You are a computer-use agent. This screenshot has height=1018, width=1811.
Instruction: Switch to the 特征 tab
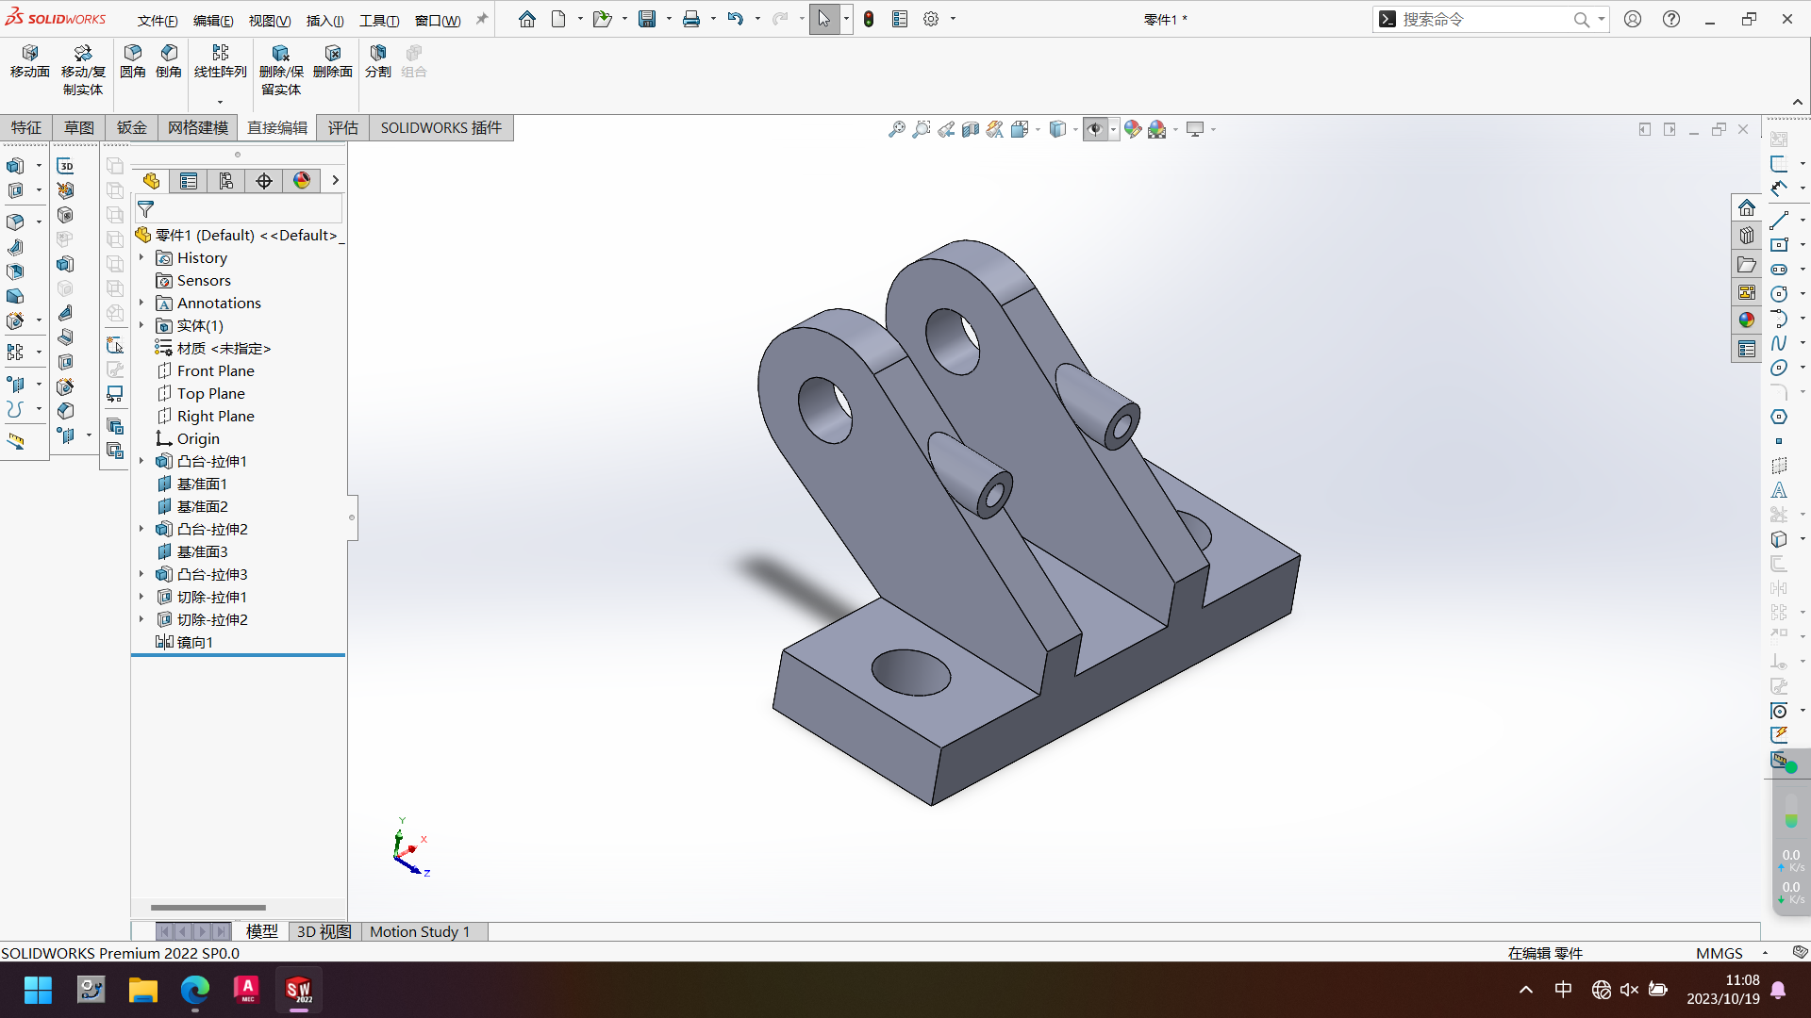pos(26,128)
